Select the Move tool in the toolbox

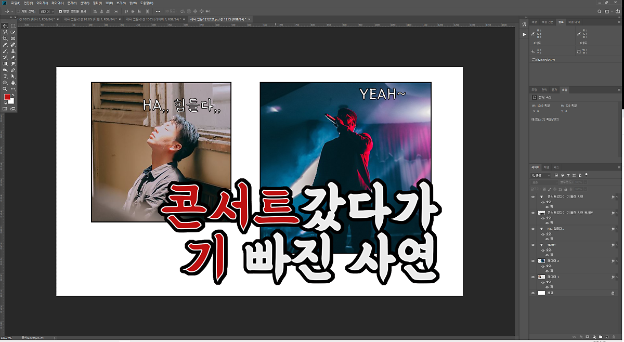tap(5, 25)
